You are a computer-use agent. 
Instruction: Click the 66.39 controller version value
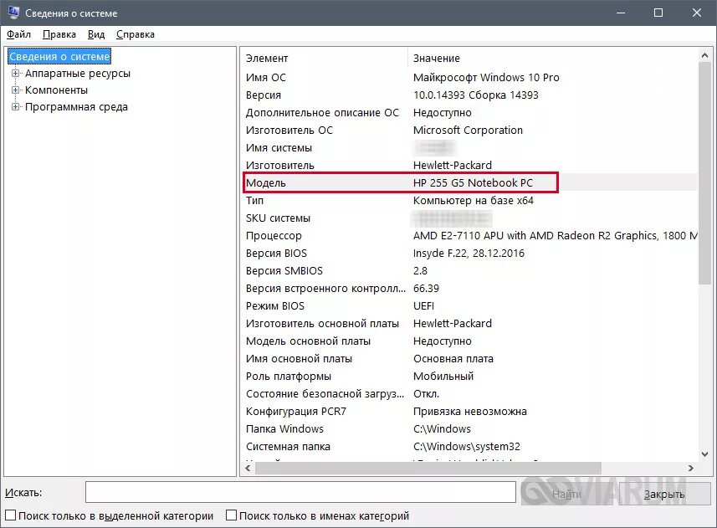click(x=426, y=289)
